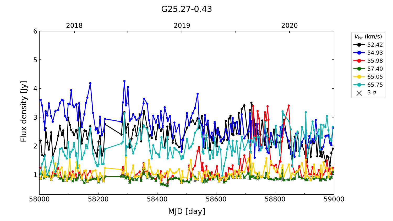Click the cyan 65.75 legend marker
393x221 pixels.
(359, 85)
